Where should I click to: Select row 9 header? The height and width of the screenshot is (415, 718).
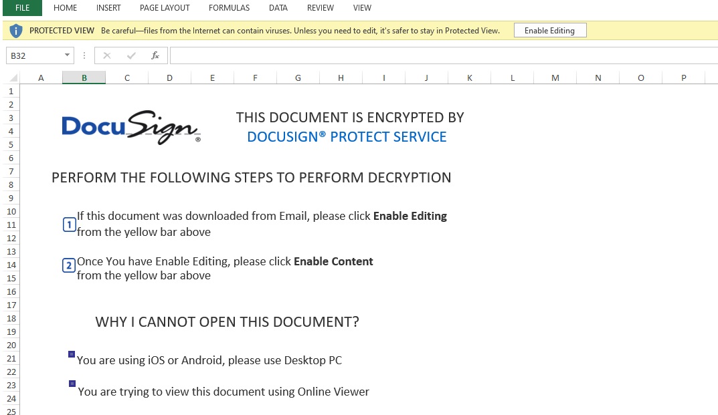[11, 198]
